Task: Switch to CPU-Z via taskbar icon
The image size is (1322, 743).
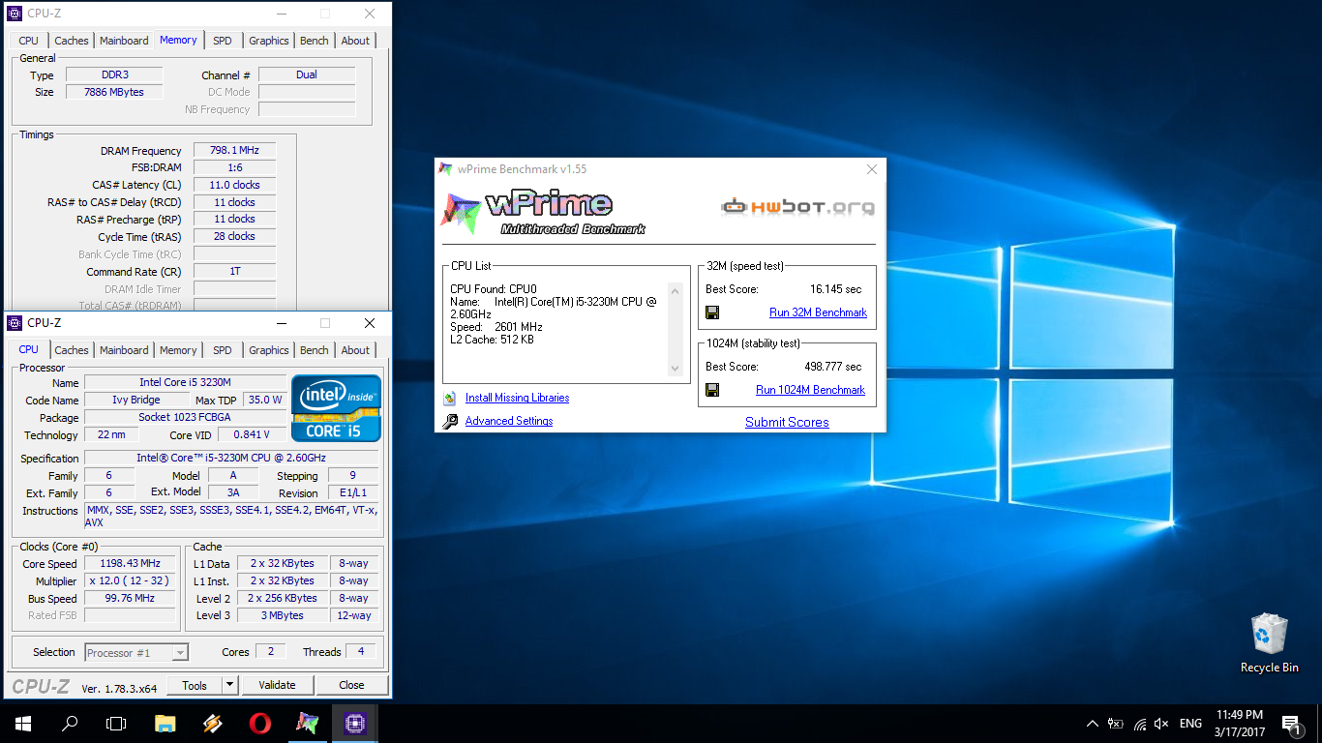Action: point(354,723)
